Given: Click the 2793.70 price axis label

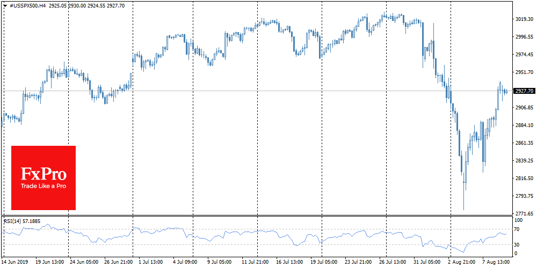Looking at the screenshot, I should point(524,196).
